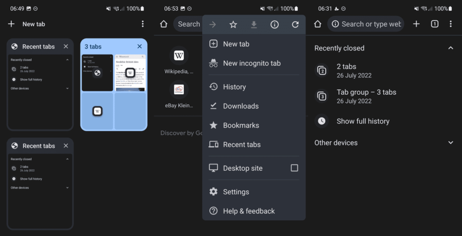
Task: Open Downloads from the menu
Action: click(254, 106)
